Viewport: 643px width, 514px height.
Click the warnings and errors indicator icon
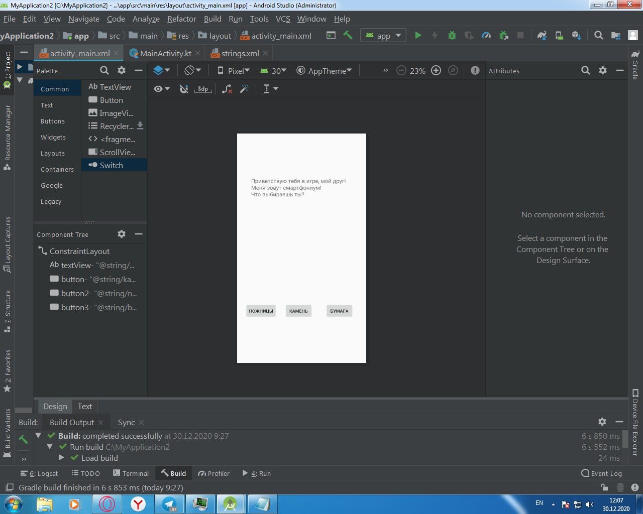(475, 71)
